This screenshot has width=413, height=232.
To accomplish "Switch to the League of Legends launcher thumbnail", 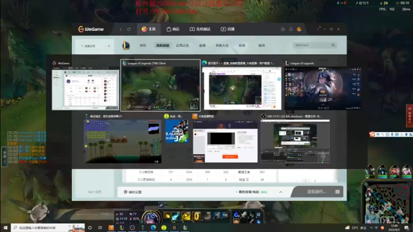I will pyautogui.click(x=323, y=89).
